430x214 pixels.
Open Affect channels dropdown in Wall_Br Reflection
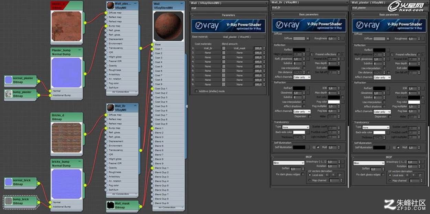pyautogui.click(x=302, y=77)
